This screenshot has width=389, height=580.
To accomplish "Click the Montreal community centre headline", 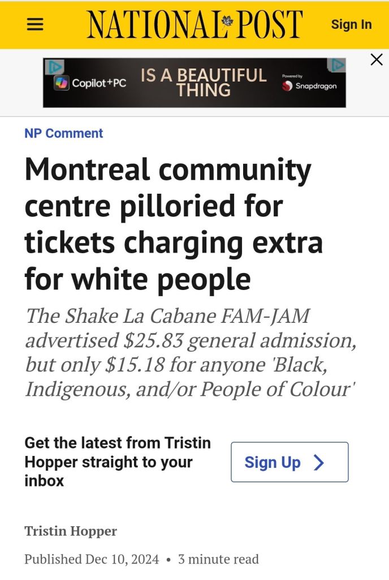I will coord(167,224).
